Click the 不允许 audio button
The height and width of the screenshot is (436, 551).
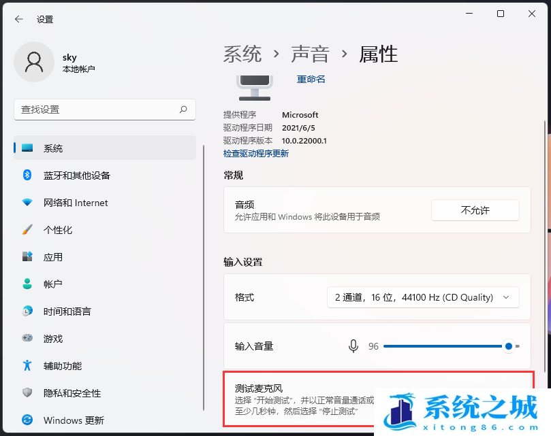coord(475,210)
